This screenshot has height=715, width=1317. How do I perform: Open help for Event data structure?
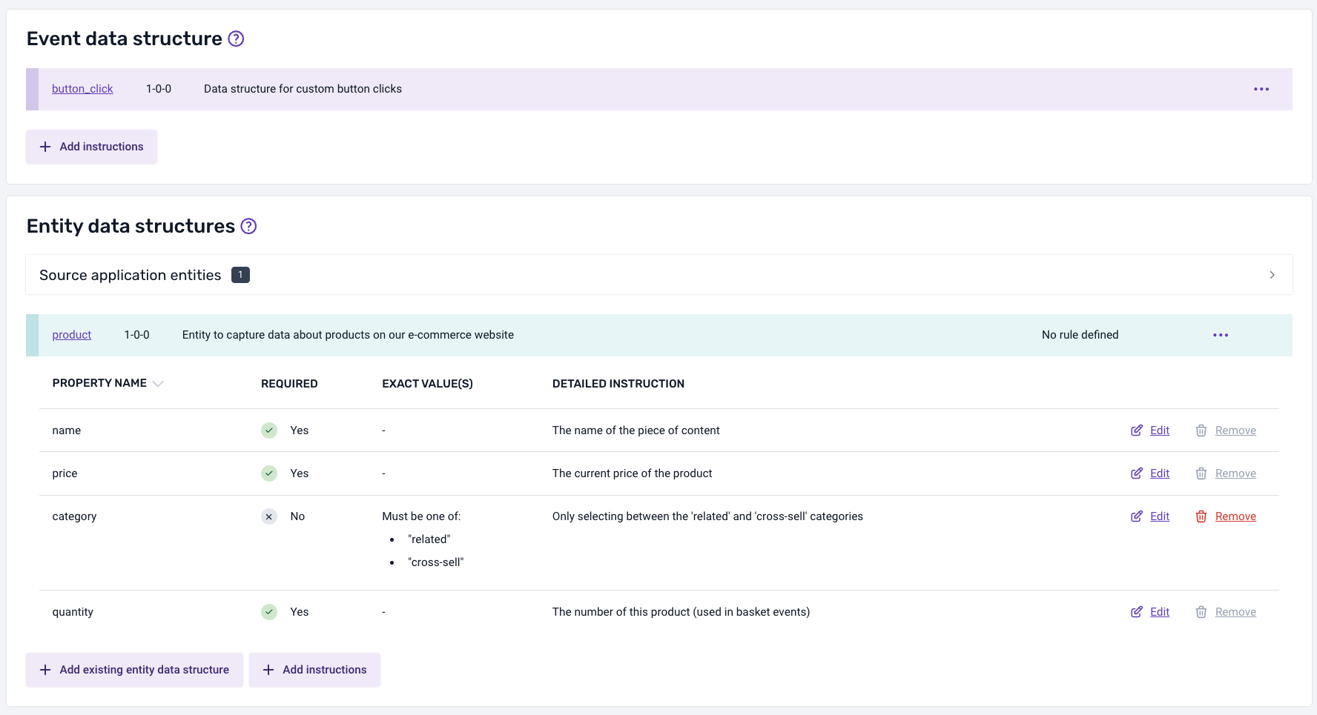click(x=236, y=39)
